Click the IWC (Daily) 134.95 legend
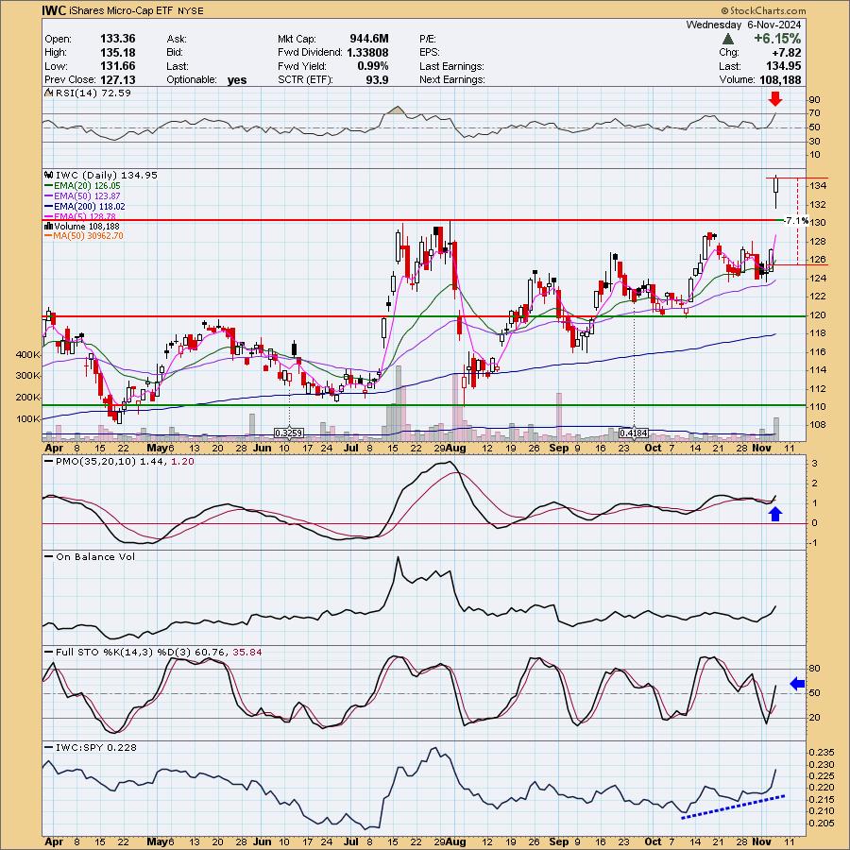The width and height of the screenshot is (850, 850). 106,175
